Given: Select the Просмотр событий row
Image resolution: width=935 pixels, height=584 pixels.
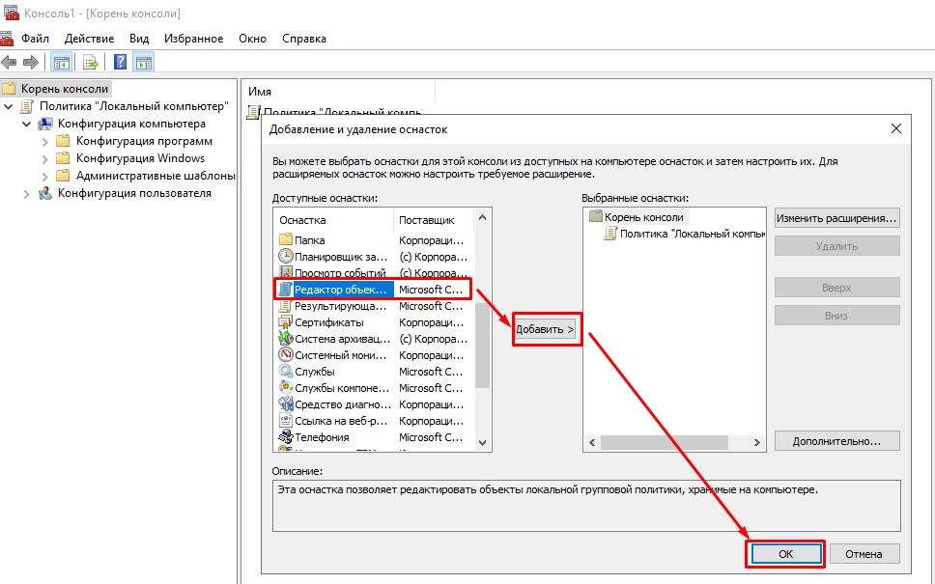Looking at the screenshot, I should pos(375,273).
